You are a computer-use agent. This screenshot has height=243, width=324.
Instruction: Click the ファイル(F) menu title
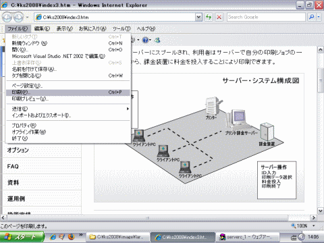coord(18,28)
